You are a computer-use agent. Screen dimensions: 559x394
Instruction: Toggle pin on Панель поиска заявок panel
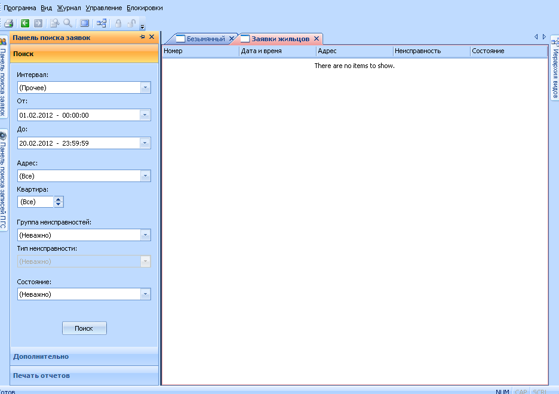(142, 37)
